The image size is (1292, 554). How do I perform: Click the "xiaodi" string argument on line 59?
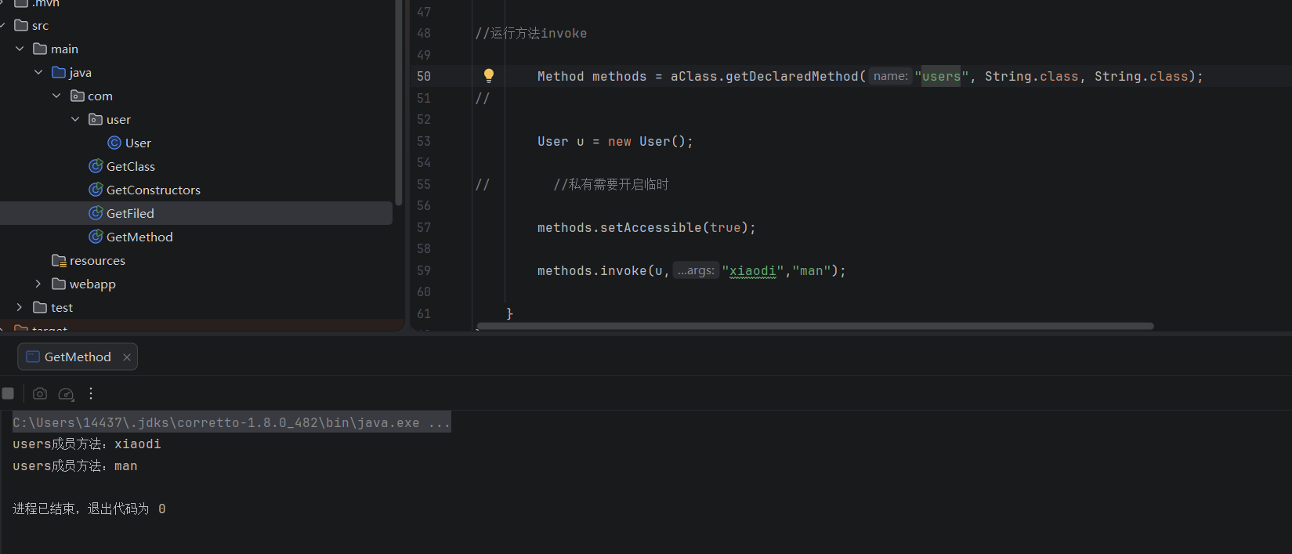click(x=752, y=270)
